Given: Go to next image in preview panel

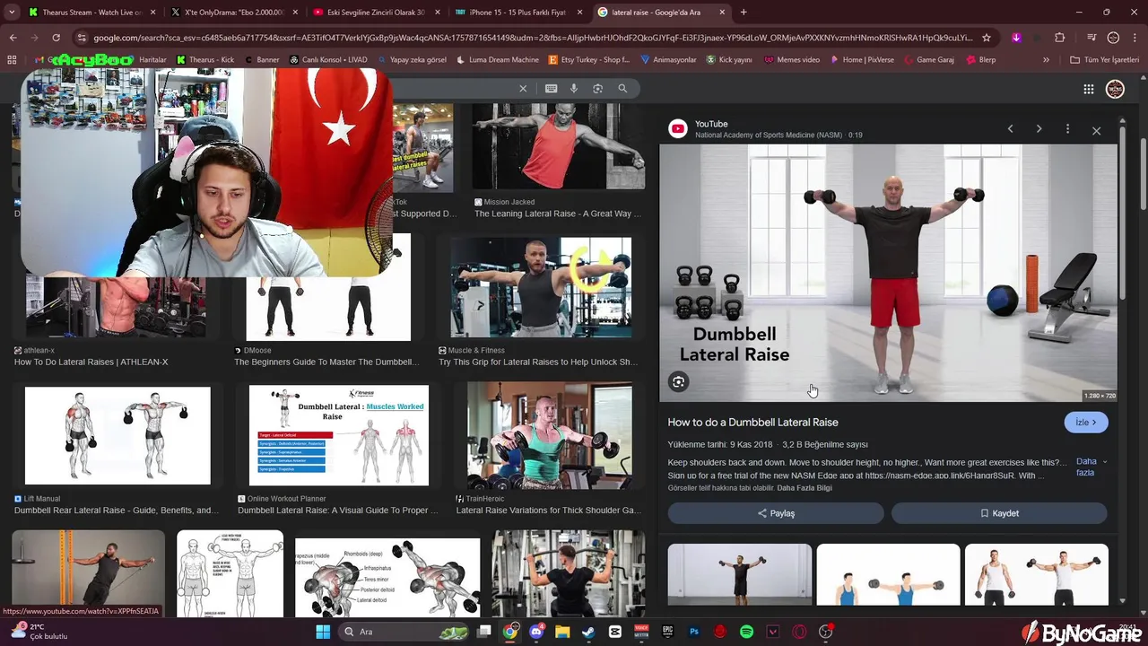Looking at the screenshot, I should click(x=1039, y=129).
